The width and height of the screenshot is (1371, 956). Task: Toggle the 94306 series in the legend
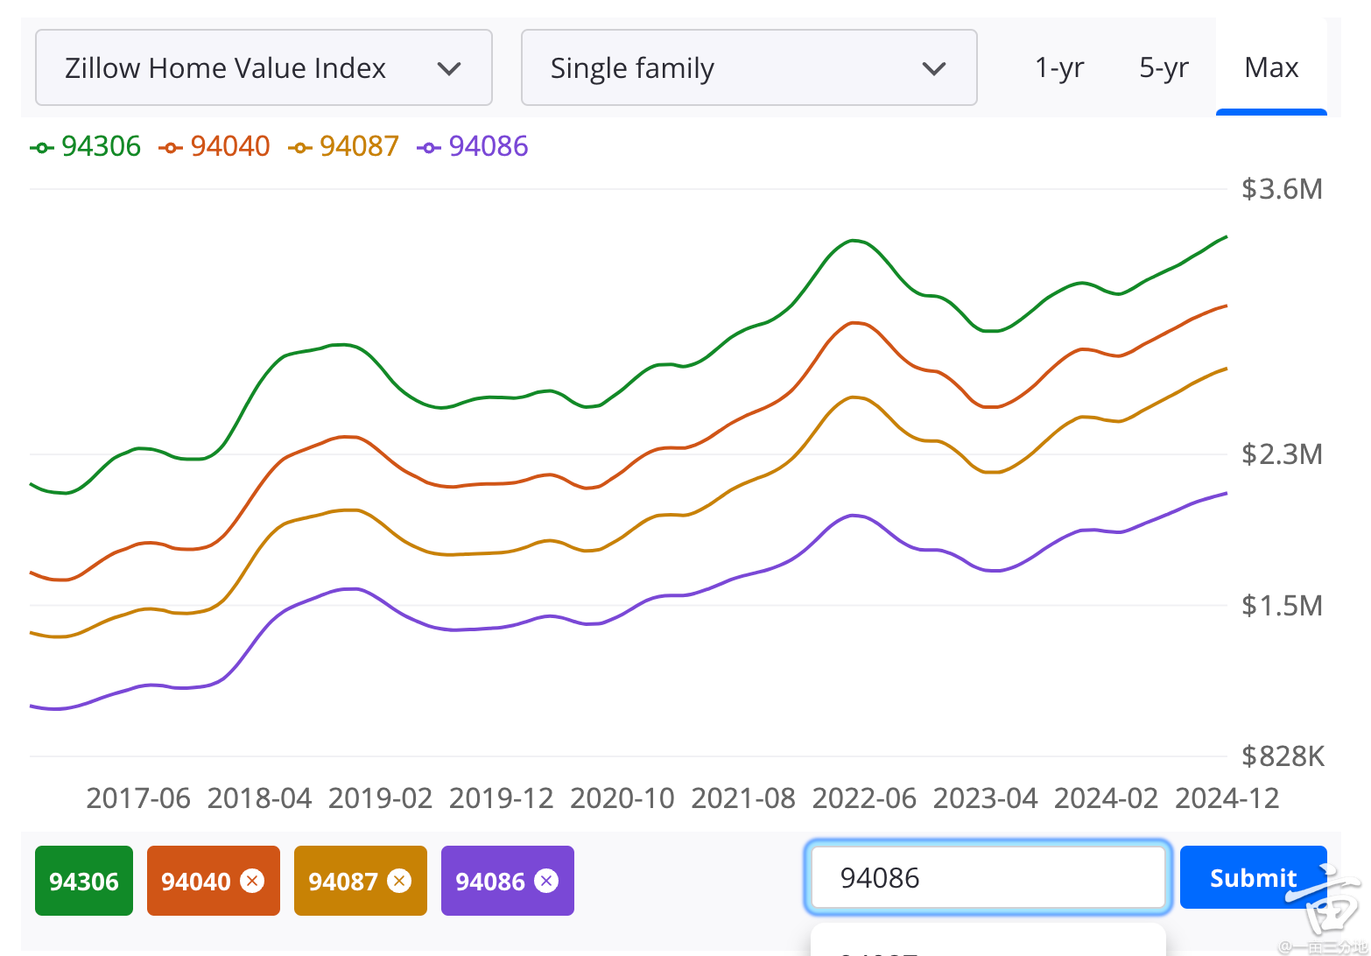[x=86, y=146]
